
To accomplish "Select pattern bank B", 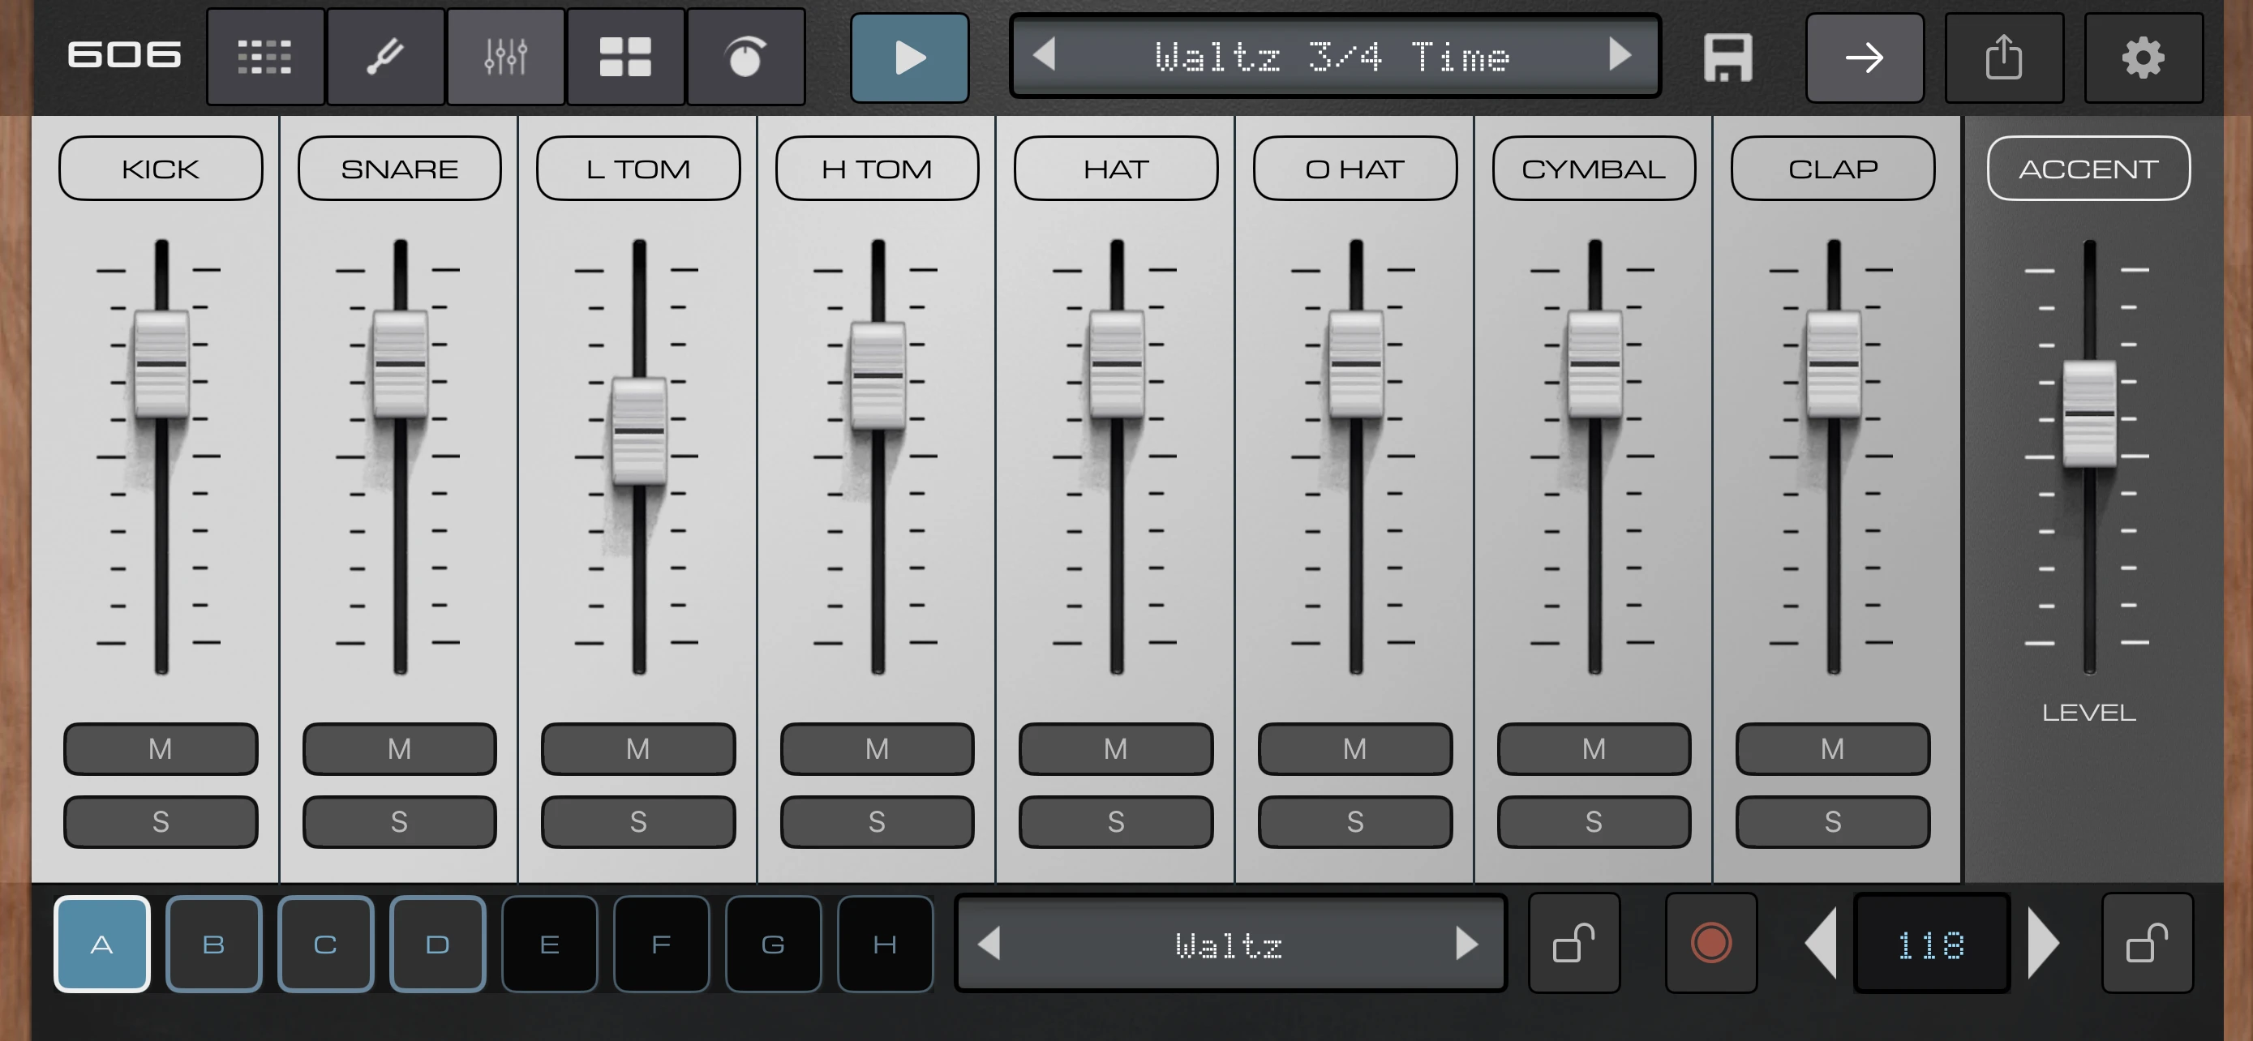I will 213,944.
